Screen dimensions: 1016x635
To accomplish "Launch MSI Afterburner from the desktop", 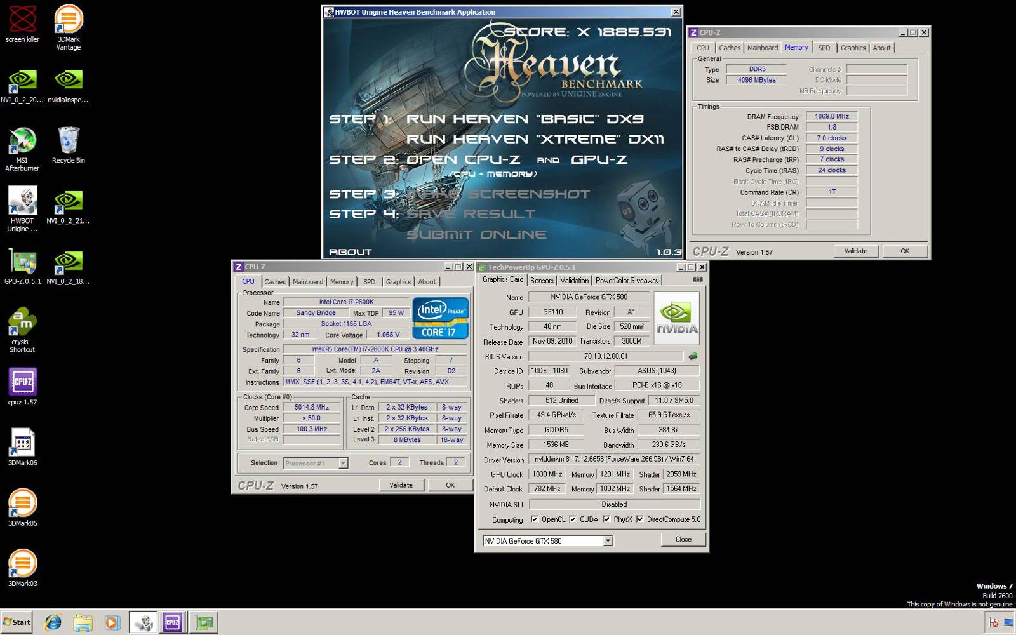I will (23, 150).
